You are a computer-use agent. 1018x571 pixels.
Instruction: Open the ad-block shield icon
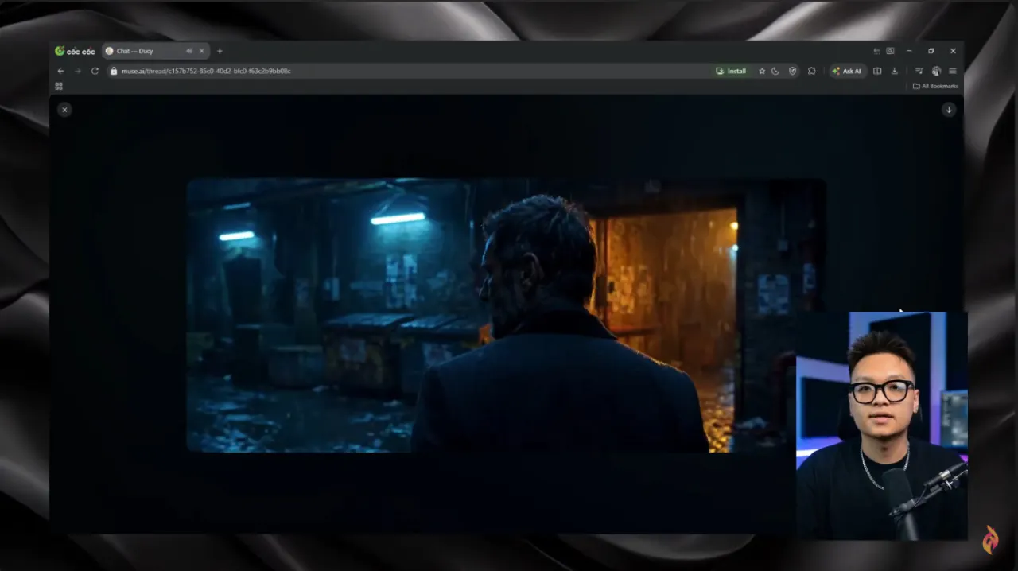[x=793, y=71]
